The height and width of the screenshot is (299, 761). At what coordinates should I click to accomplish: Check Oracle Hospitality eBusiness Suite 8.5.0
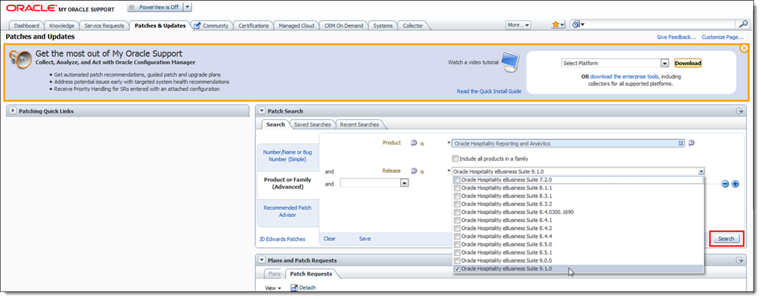point(457,244)
